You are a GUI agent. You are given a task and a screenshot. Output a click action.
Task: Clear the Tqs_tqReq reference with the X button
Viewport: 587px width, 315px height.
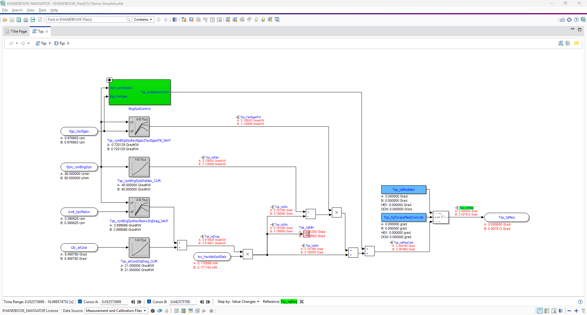301,302
